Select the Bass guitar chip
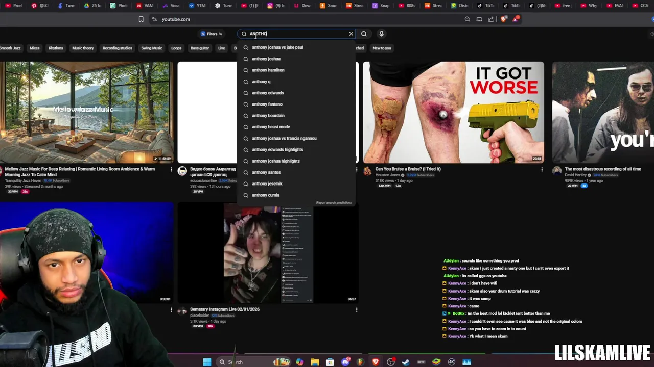 pos(200,48)
